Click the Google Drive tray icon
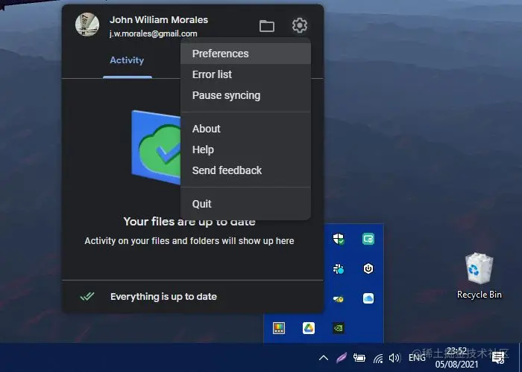The height and width of the screenshot is (372, 522). point(309,328)
